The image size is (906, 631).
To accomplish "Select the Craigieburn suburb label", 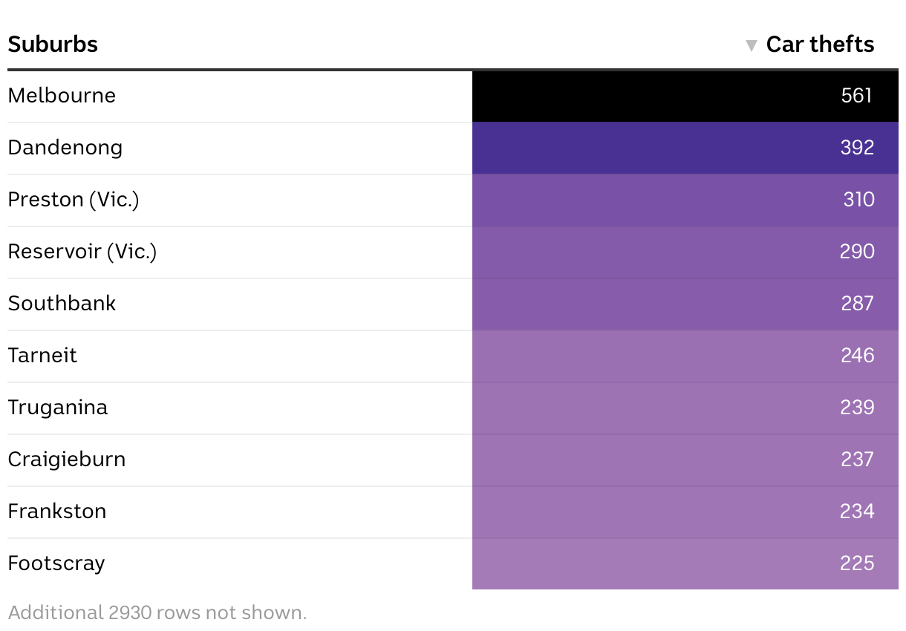I will 67,460.
